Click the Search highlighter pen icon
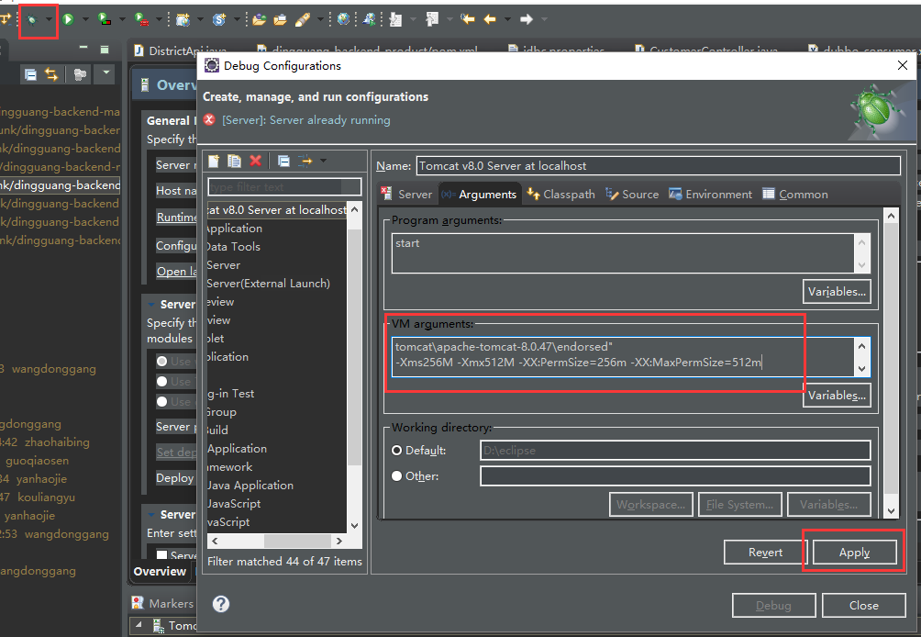The image size is (921, 637). click(x=303, y=20)
